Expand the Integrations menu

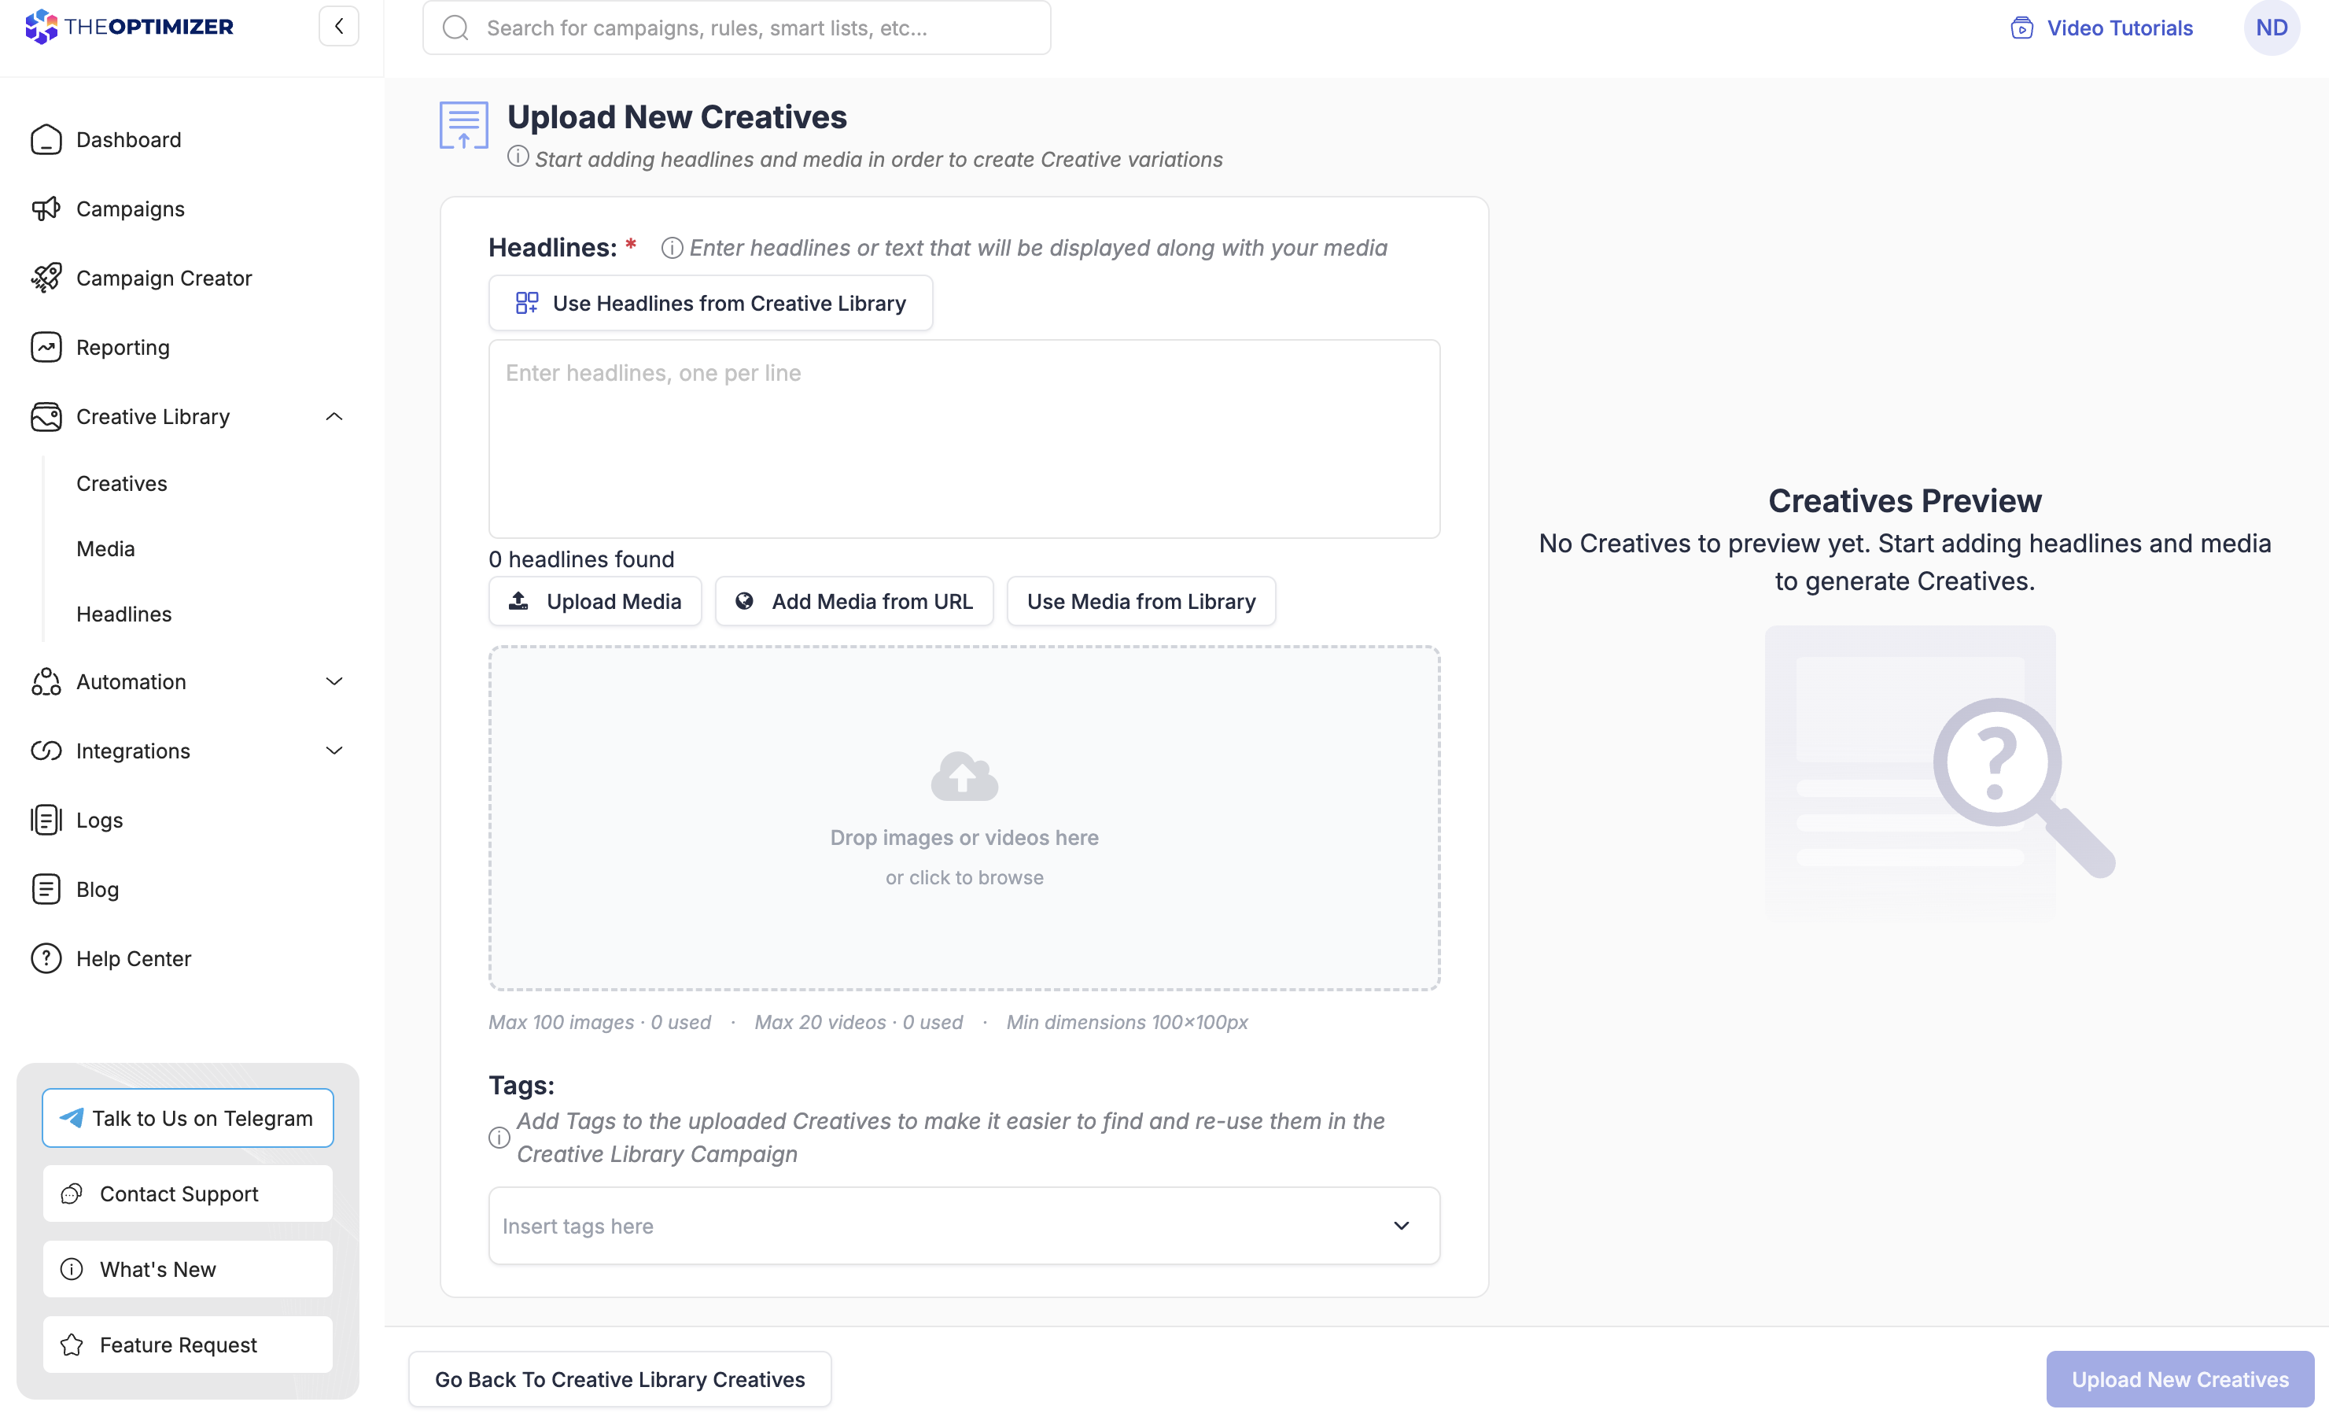334,750
